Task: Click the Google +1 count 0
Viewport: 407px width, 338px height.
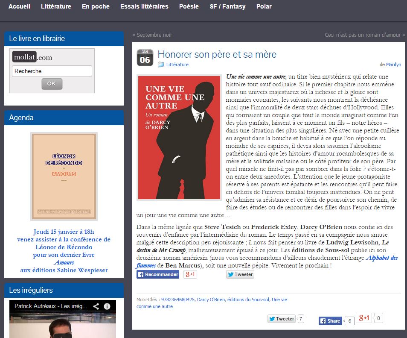Action: tap(378, 318)
